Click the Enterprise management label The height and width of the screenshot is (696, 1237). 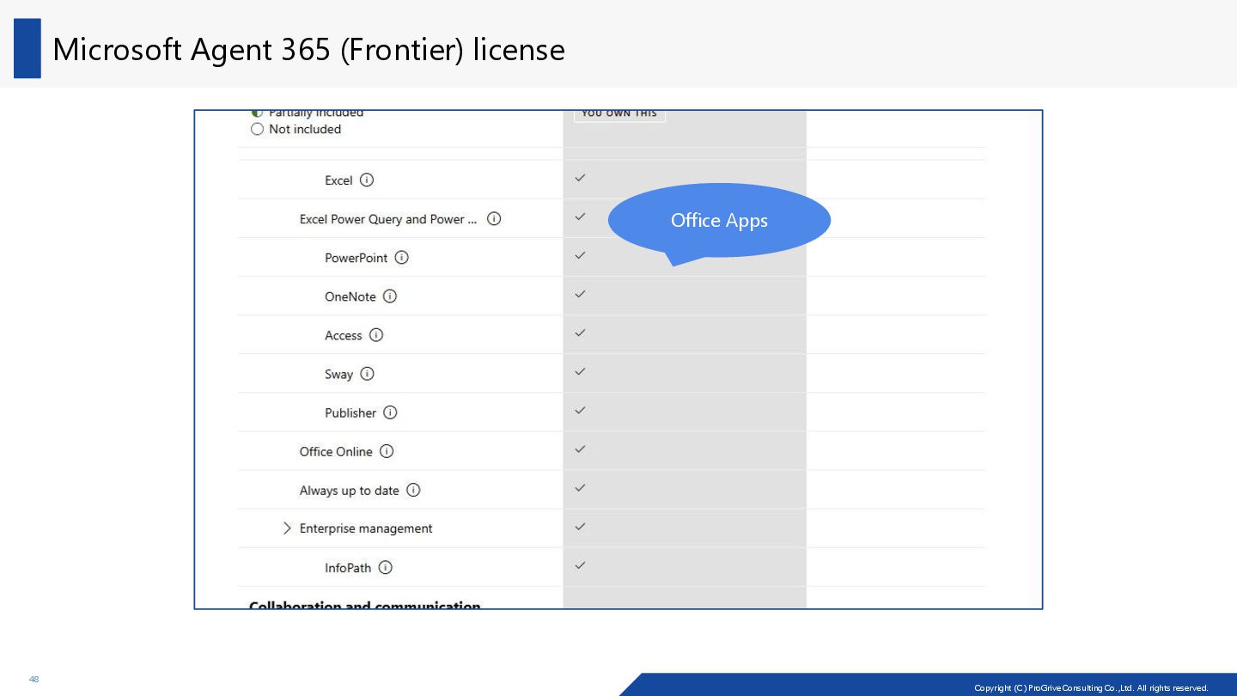coord(366,528)
